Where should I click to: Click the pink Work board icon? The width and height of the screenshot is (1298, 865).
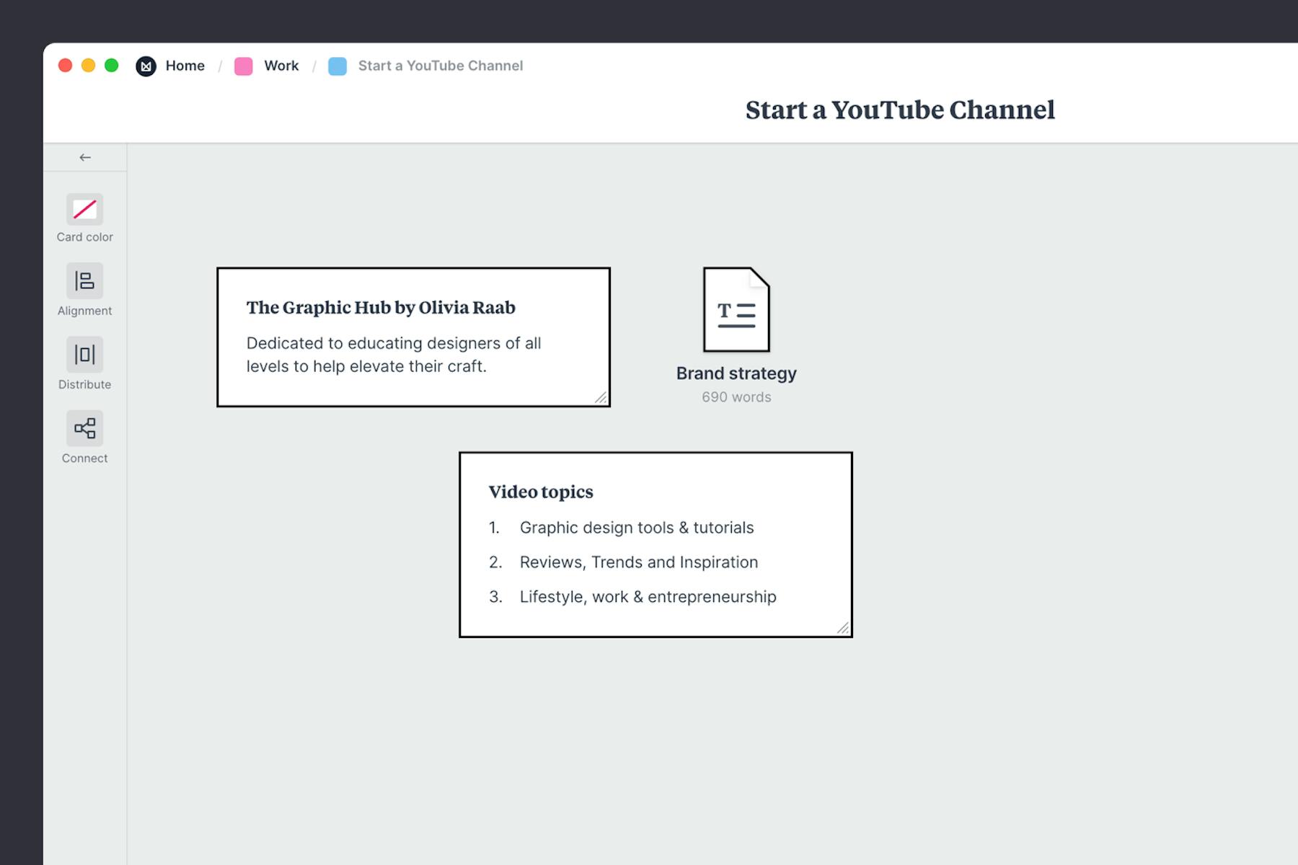243,66
